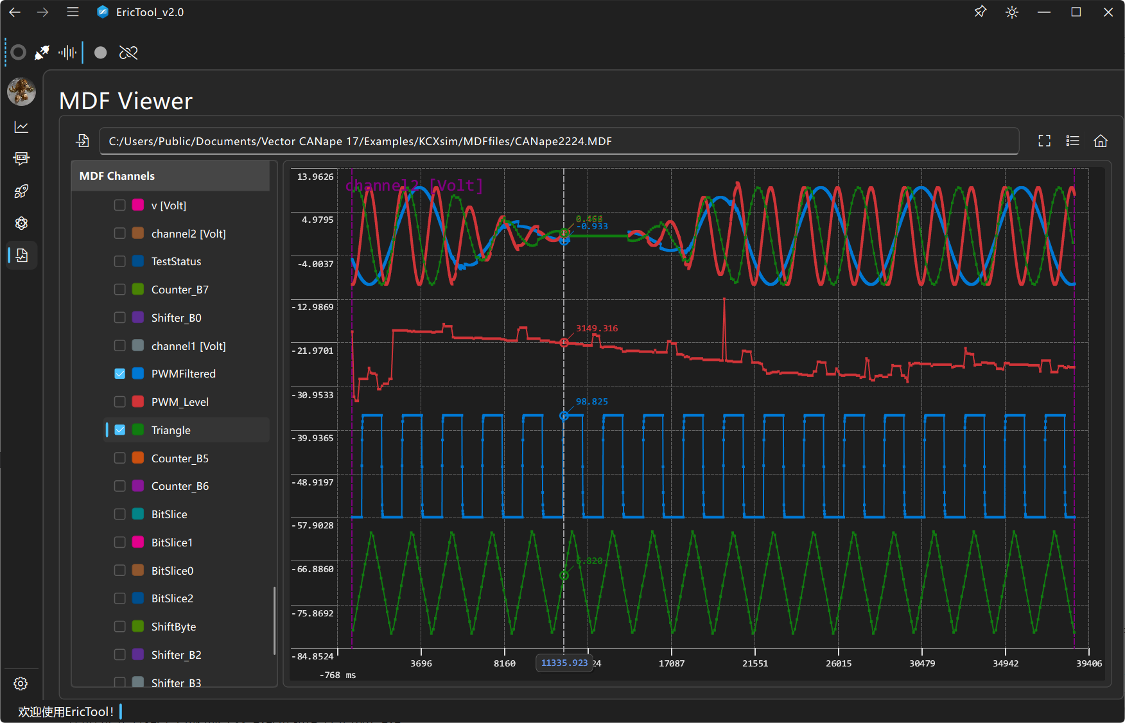Viewport: 1125px width, 723px height.
Task: Click the Counter_B7 green color swatch
Action: (x=138, y=290)
